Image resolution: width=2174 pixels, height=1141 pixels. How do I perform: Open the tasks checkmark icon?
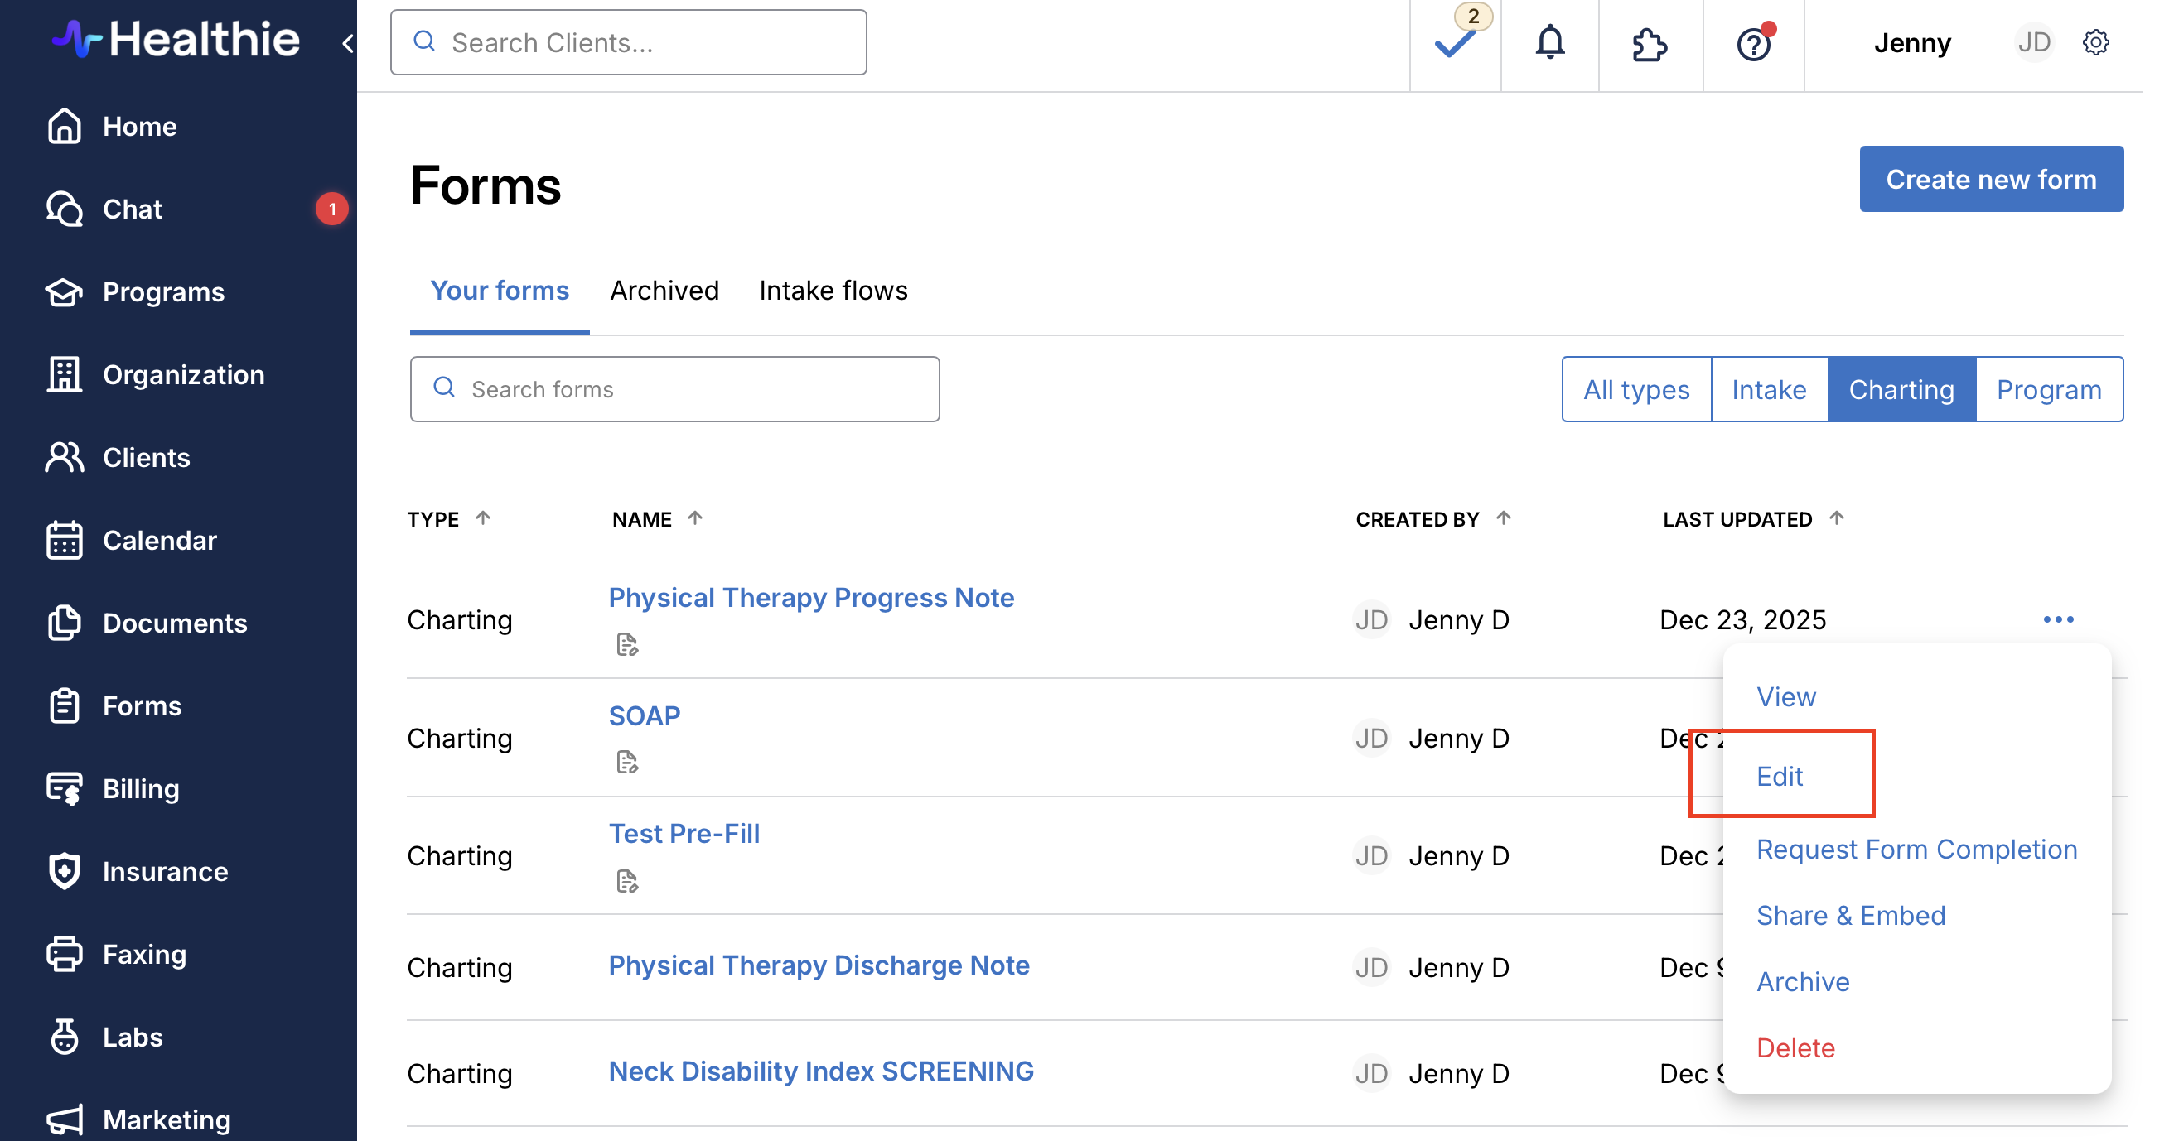tap(1455, 43)
